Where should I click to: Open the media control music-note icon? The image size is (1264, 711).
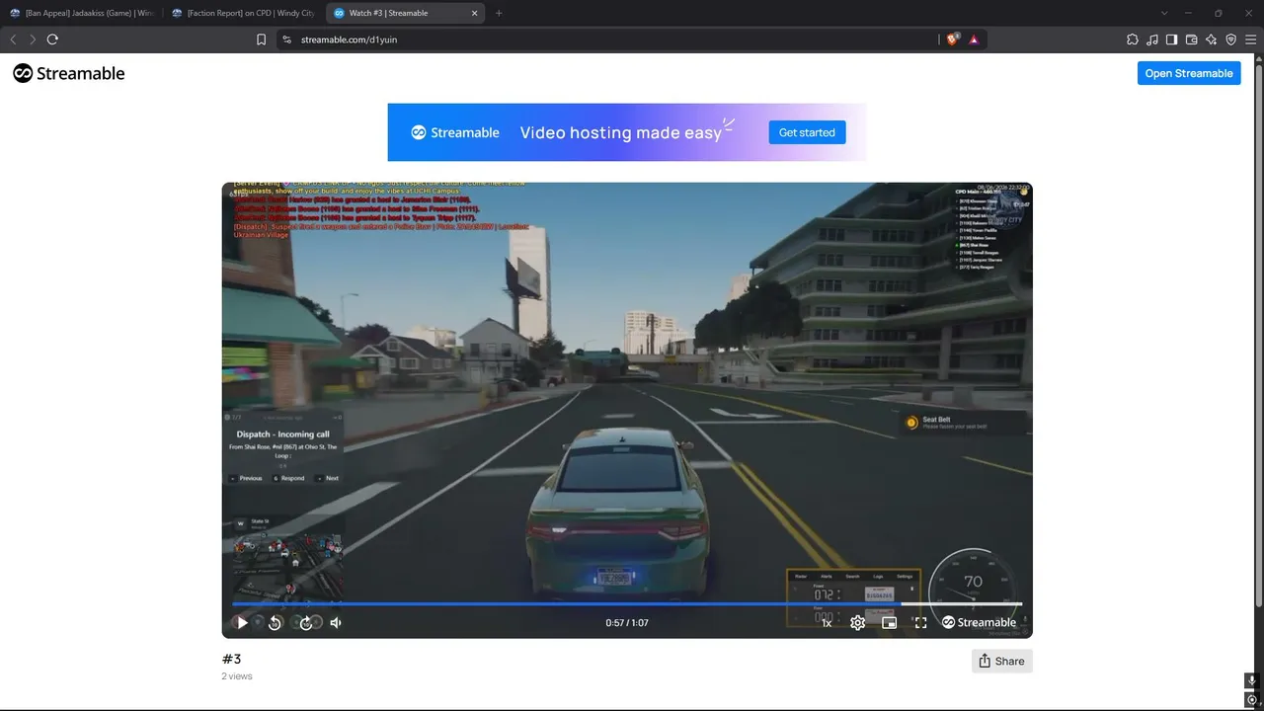tap(1152, 39)
